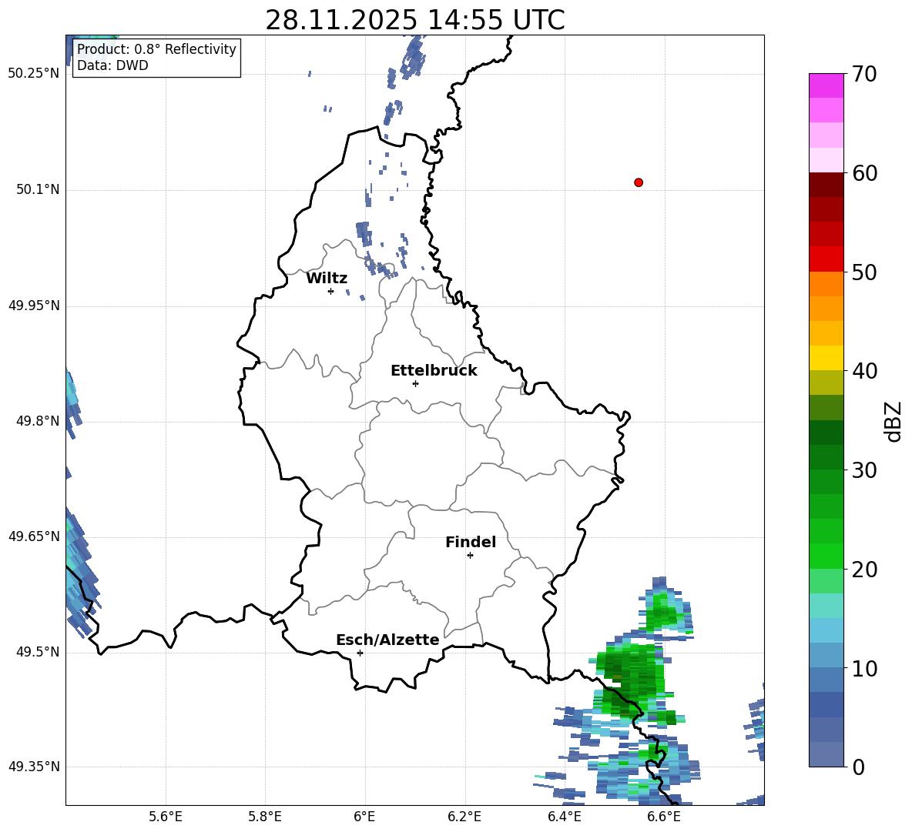Click the 70 tick on the colorbar
This screenshot has height=832, width=912.
coord(864,74)
